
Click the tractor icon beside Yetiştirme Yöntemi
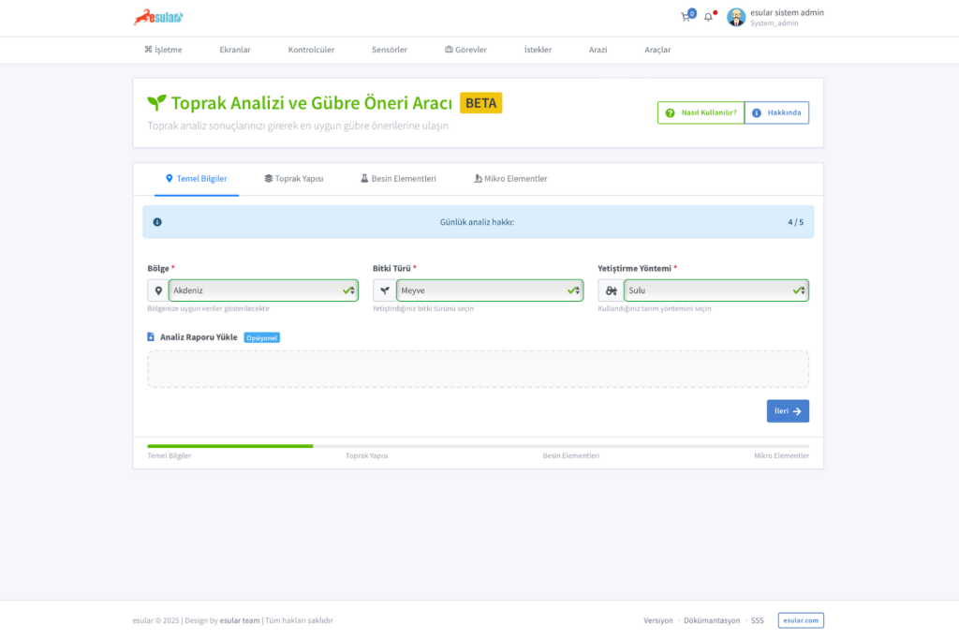(611, 290)
